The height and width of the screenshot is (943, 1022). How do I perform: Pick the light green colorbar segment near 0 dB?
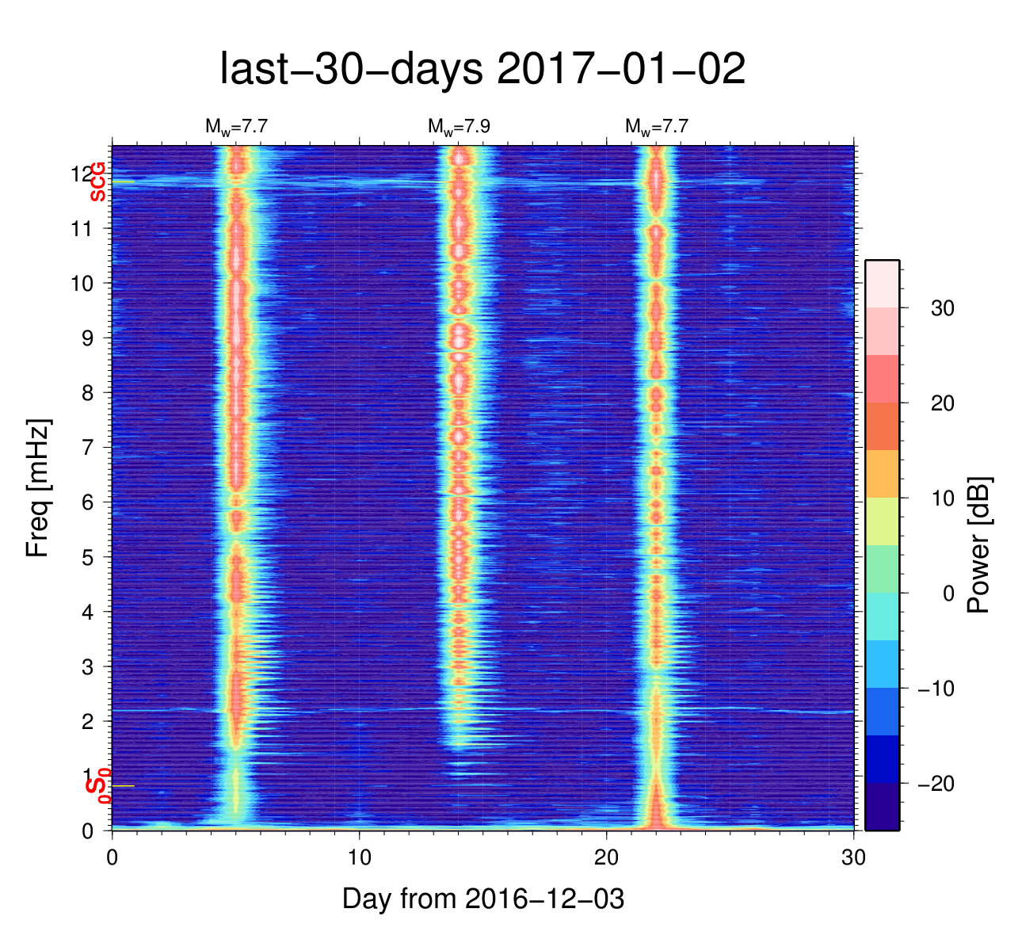882,568
